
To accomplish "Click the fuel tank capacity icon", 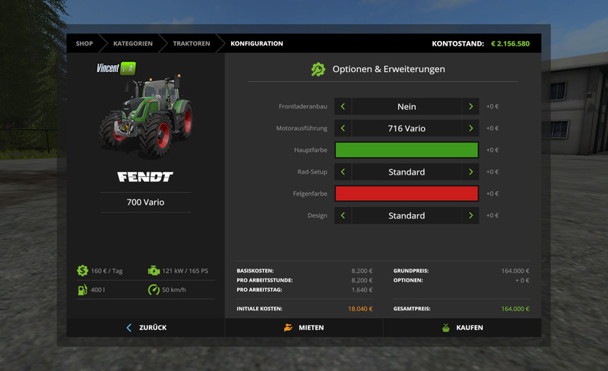I will (x=82, y=289).
